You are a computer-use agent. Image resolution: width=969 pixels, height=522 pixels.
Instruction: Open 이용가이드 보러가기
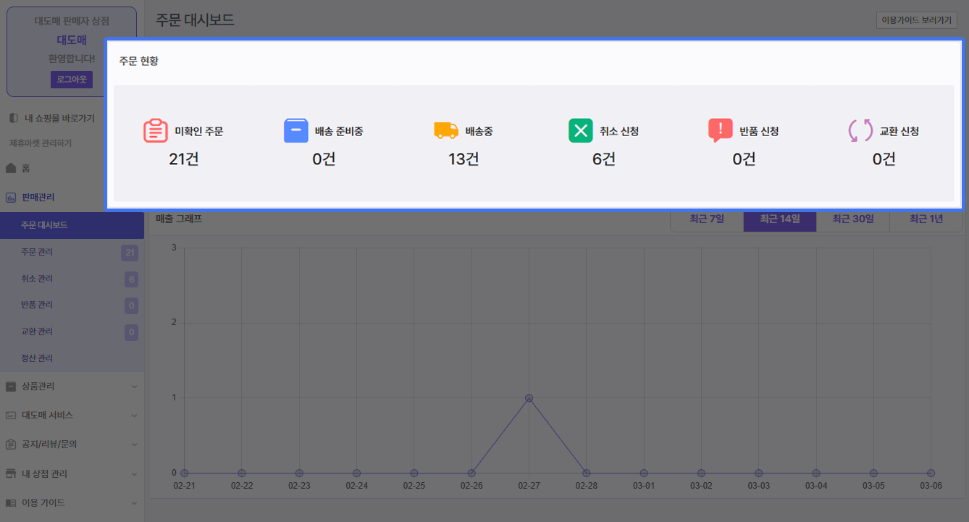[915, 20]
